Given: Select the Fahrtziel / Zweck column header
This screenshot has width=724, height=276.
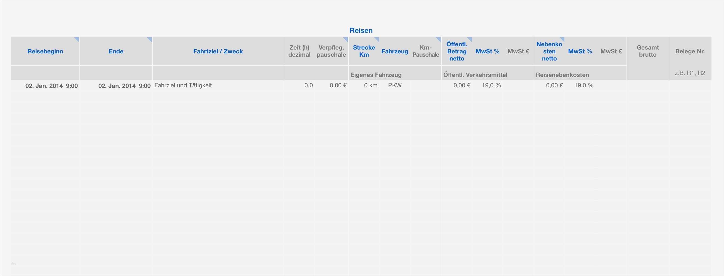Looking at the screenshot, I should tap(218, 51).
